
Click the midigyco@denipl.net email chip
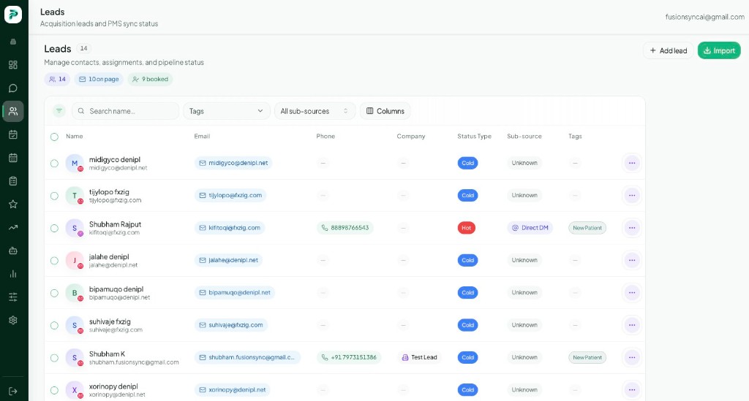point(233,163)
